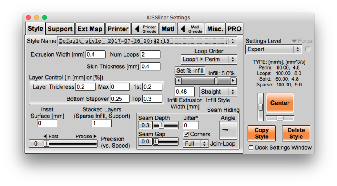Click the Copy Style button

tap(262, 133)
